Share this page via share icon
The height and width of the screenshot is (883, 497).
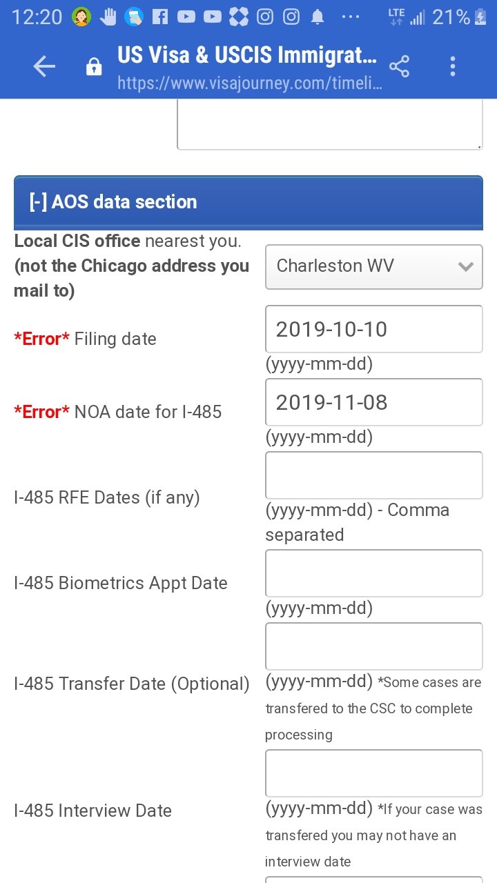pos(399,66)
